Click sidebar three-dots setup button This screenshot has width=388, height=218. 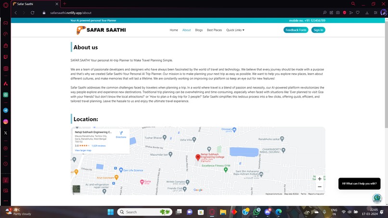point(5,201)
